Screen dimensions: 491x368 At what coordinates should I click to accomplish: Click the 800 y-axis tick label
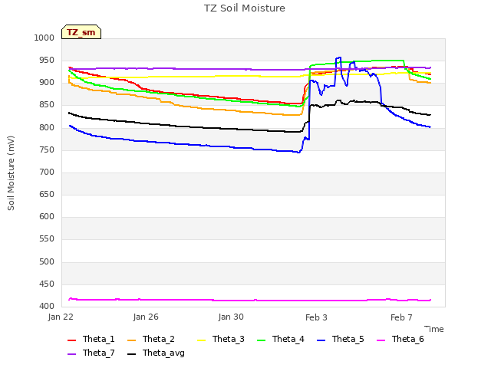tap(47, 128)
